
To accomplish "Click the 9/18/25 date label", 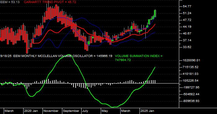I will click(x=6, y=56).
